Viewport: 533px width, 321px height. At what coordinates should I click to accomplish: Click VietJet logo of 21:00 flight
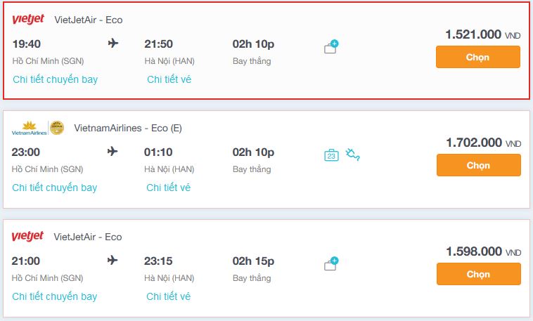pyautogui.click(x=27, y=236)
